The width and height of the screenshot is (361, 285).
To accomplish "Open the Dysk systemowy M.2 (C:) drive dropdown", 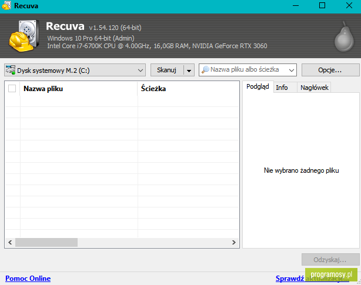I will (75, 70).
